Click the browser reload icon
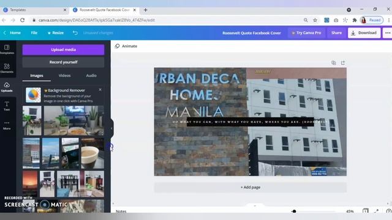The height and width of the screenshot is (220, 392). [22, 20]
